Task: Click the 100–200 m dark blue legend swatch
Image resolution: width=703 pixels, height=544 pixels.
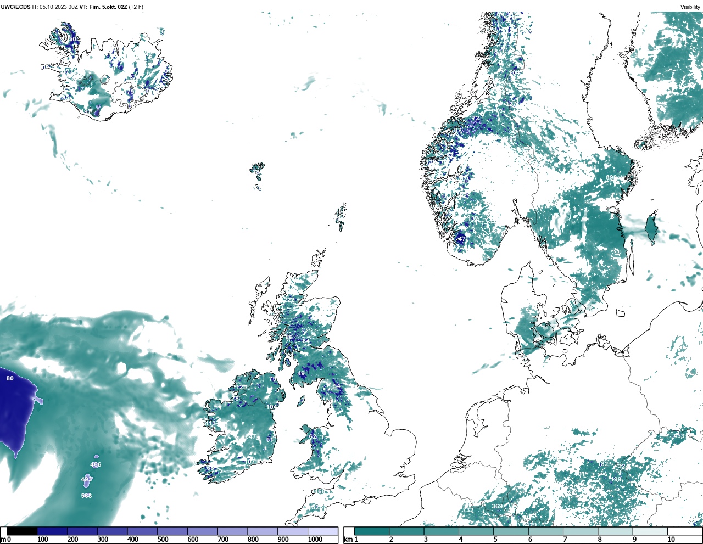Action: 52,531
